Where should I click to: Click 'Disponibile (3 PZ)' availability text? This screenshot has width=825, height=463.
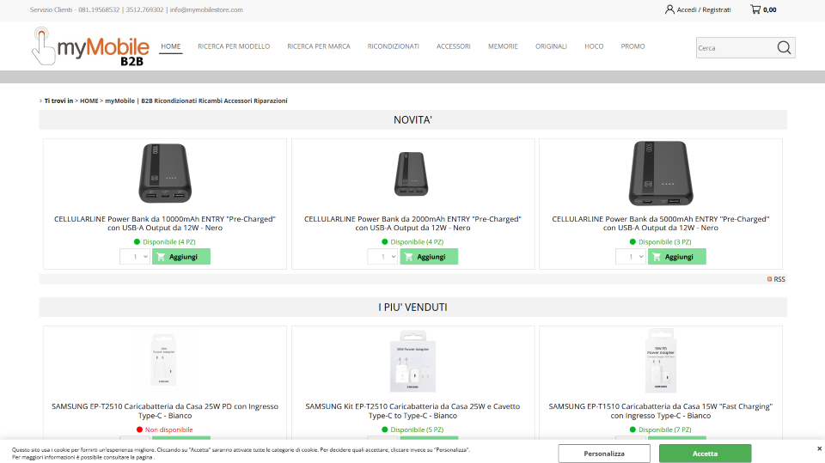pos(665,242)
